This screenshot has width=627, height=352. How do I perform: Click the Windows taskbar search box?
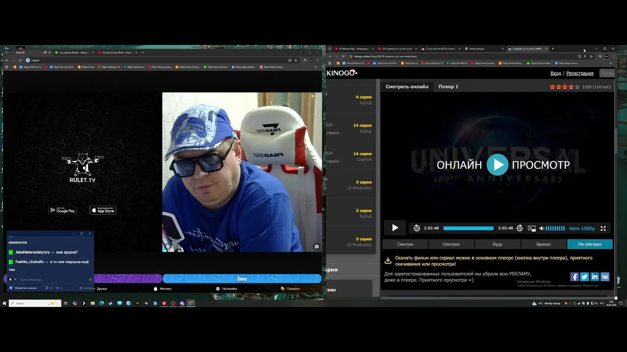[35, 303]
